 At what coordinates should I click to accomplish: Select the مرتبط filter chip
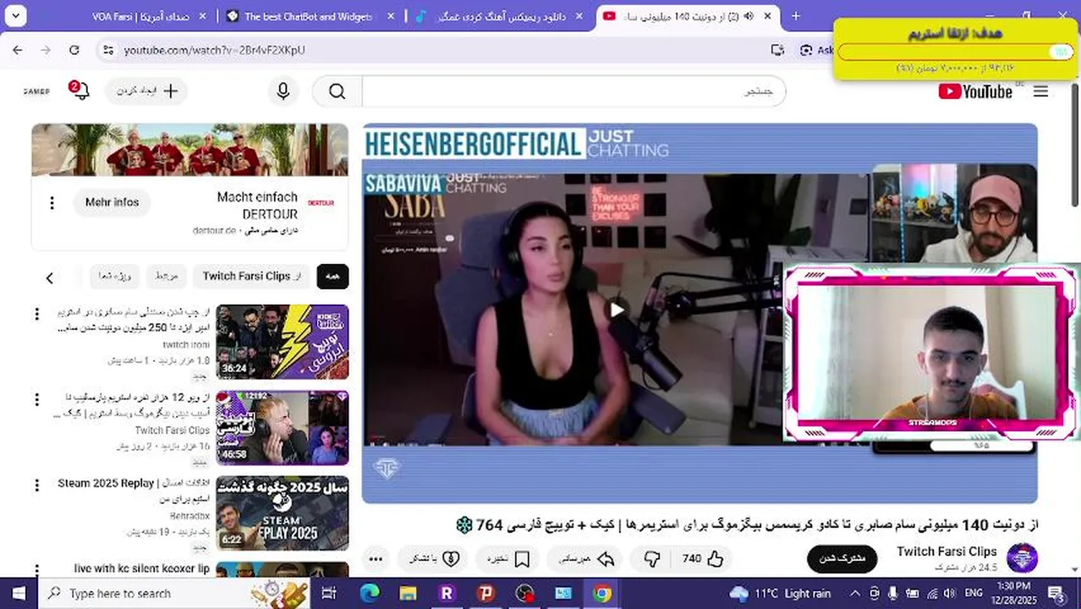click(166, 277)
